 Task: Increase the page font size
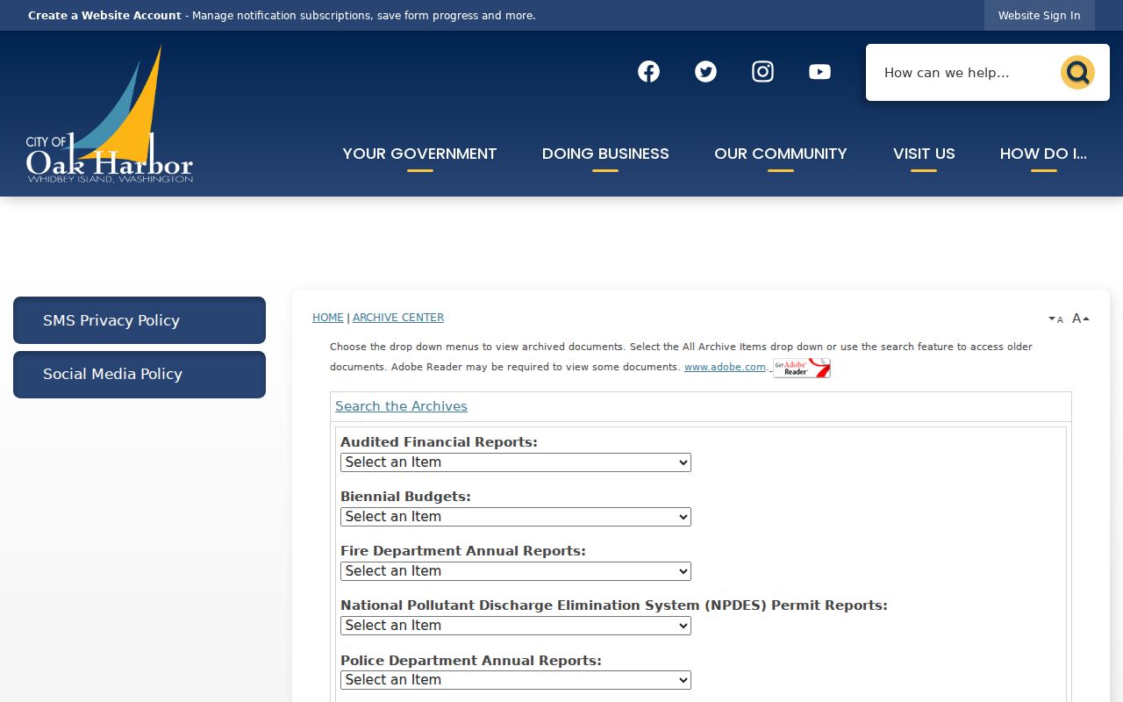[1081, 319]
